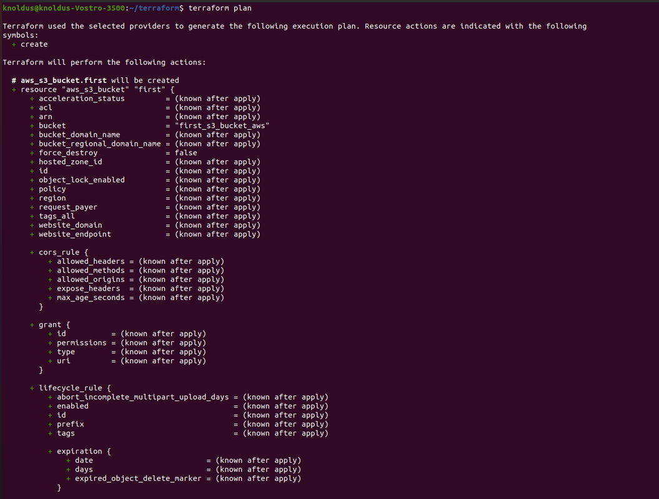Viewport: 659px width, 499px height.
Task: Select the 'website_endpoint' attribute
Action: (x=75, y=234)
